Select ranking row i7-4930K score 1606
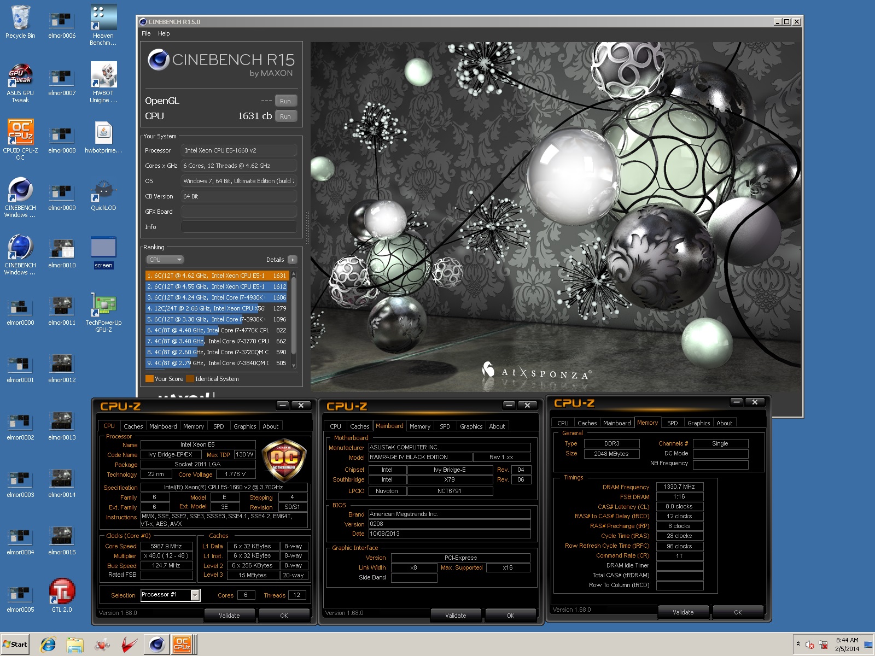 coord(217,297)
